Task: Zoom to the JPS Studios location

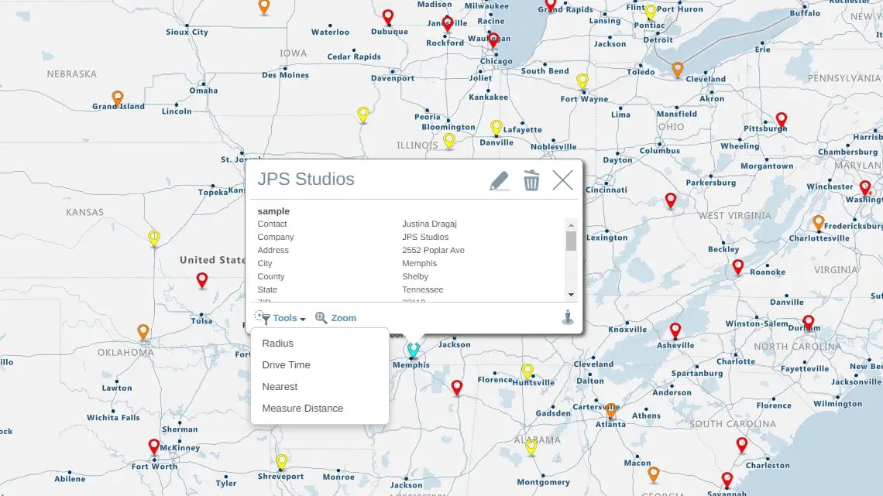Action: coord(335,318)
